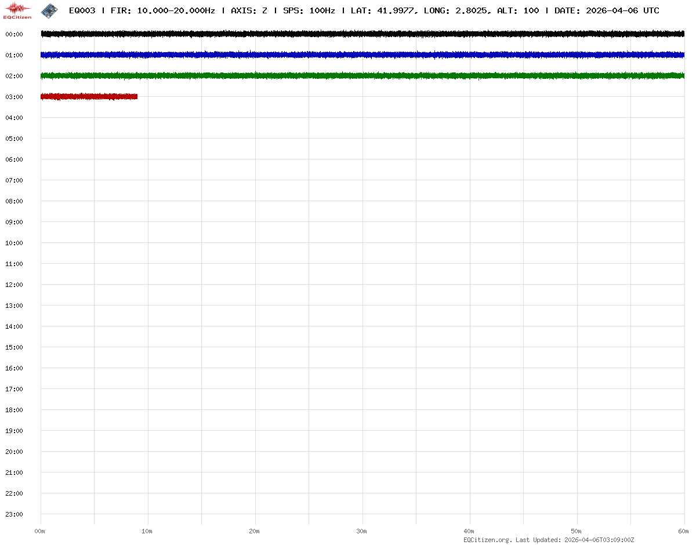This screenshot has width=696, height=545.
Task: Click the SPS: 100Hz header text
Action: coord(309,10)
